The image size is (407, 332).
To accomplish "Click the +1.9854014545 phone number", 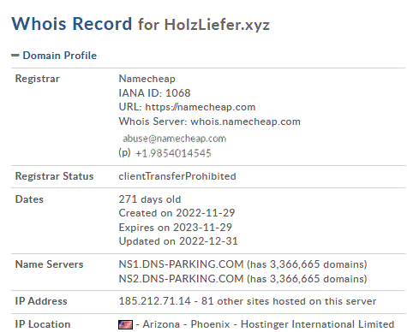I will coord(173,153).
